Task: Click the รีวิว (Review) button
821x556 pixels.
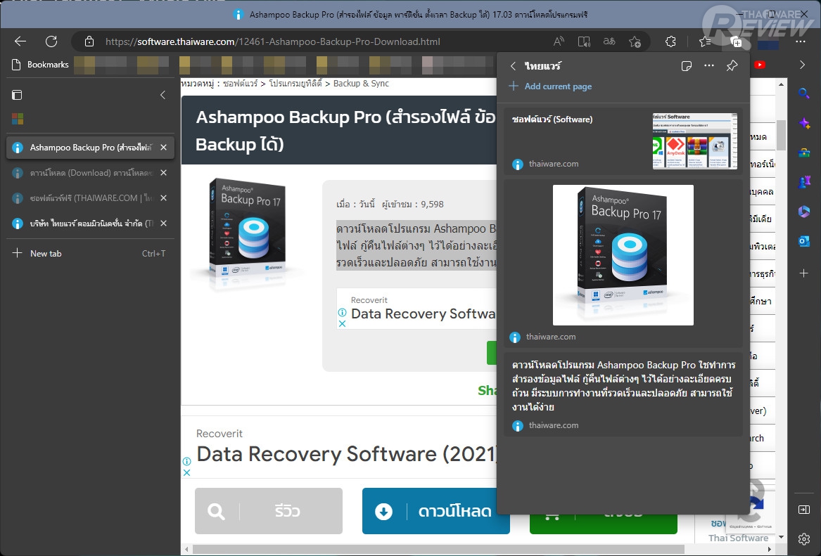Action: (x=269, y=511)
